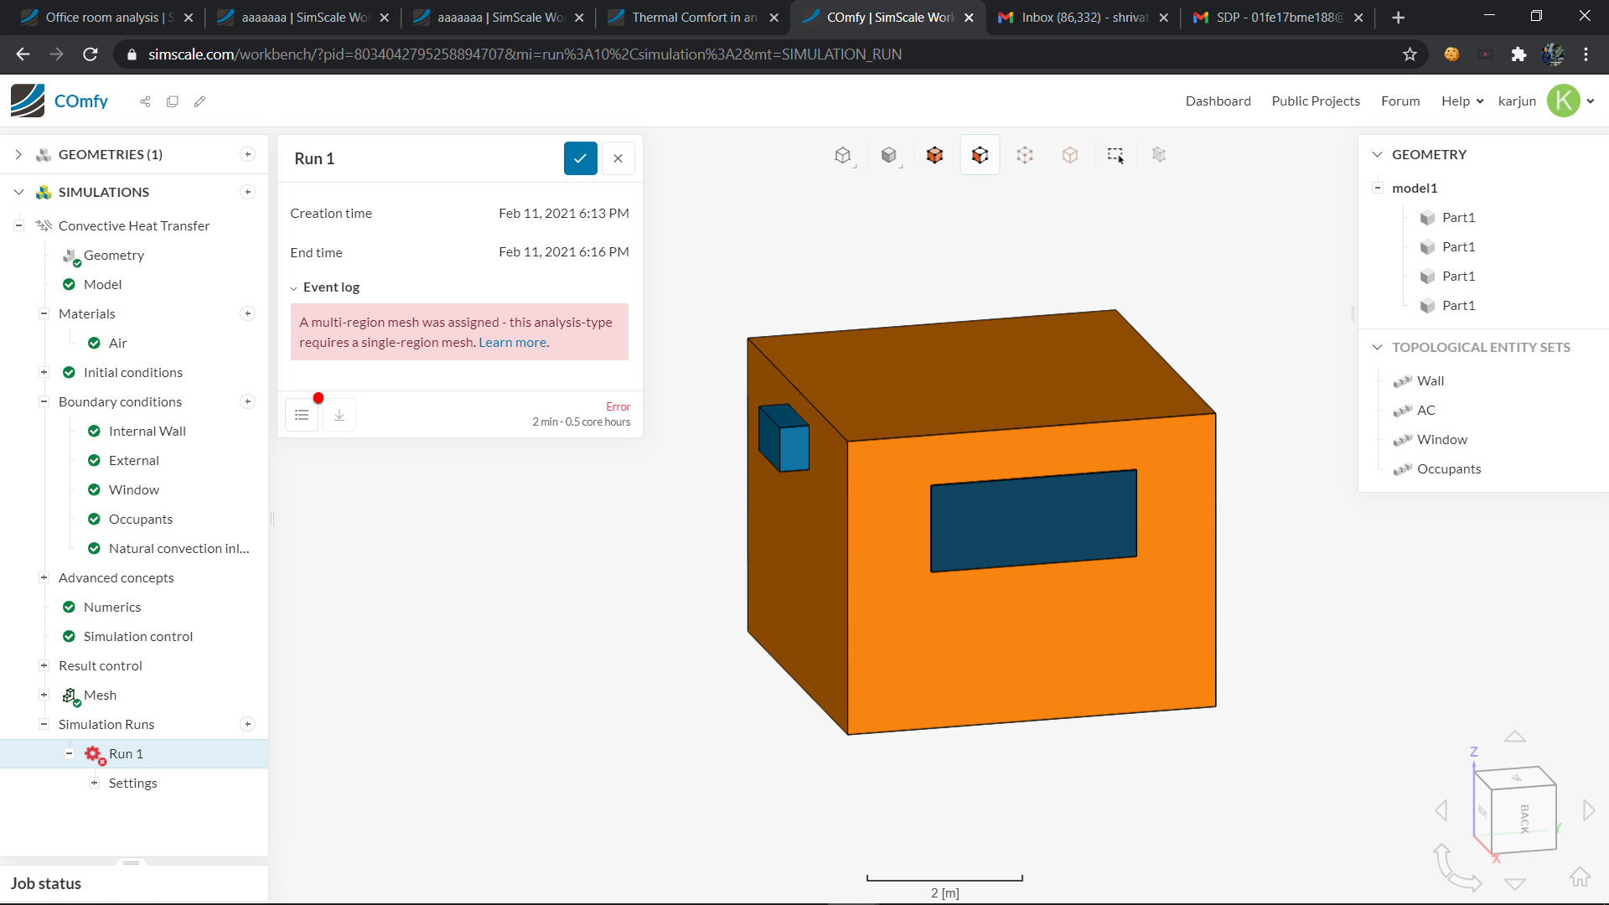Open the run log list icon

pos(302,415)
